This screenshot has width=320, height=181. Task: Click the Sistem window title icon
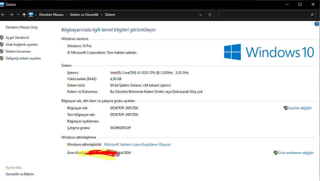pyautogui.click(x=2, y=4)
